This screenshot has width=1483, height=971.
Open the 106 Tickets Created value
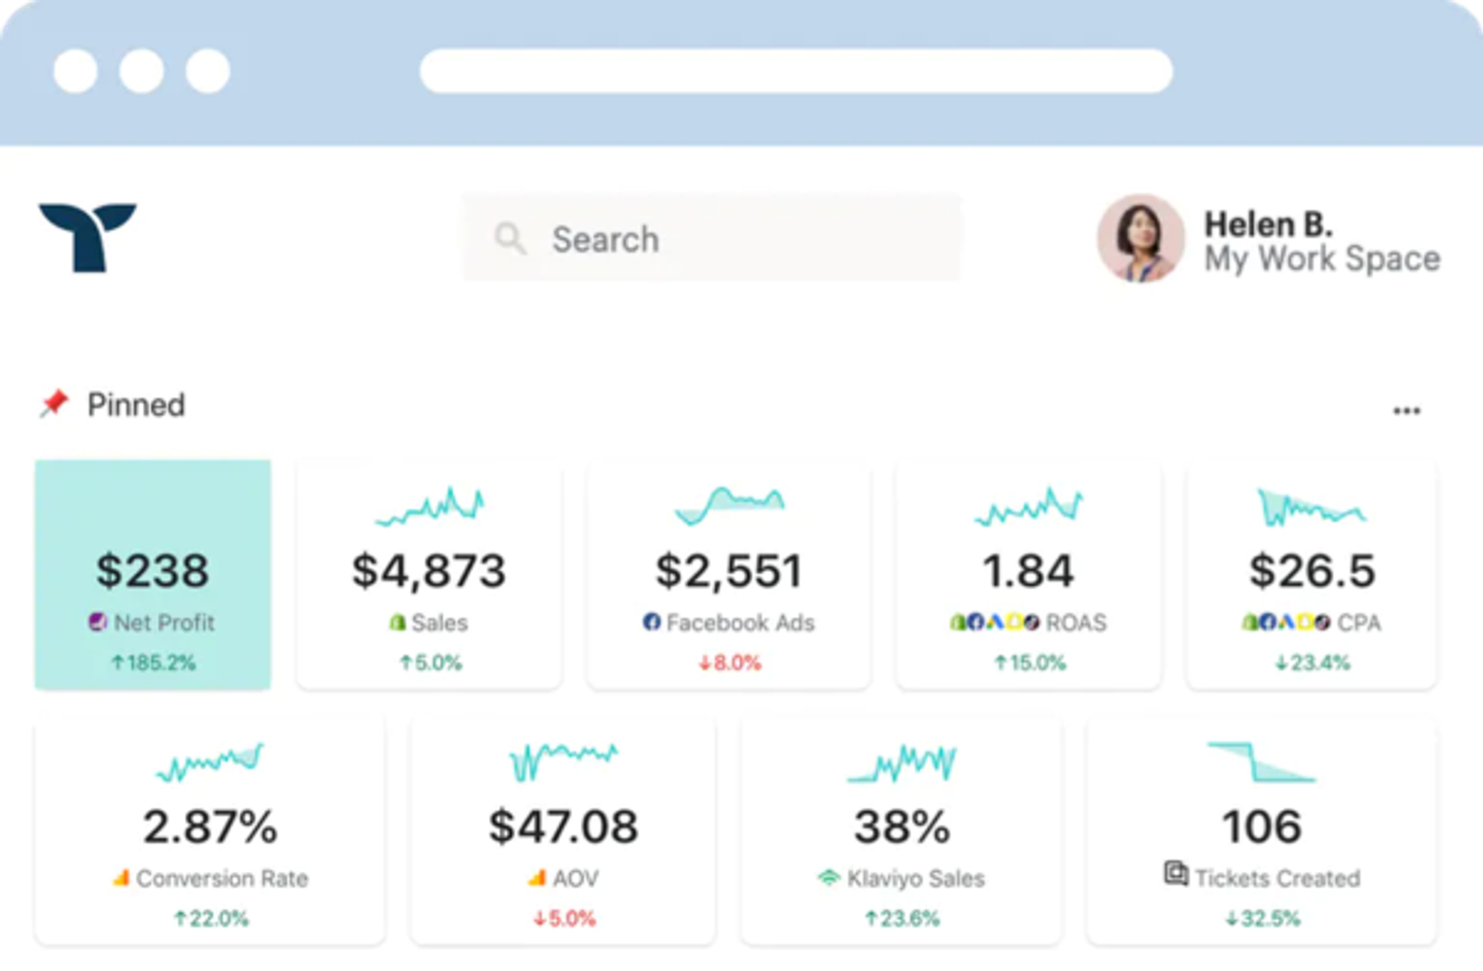[x=1262, y=827]
